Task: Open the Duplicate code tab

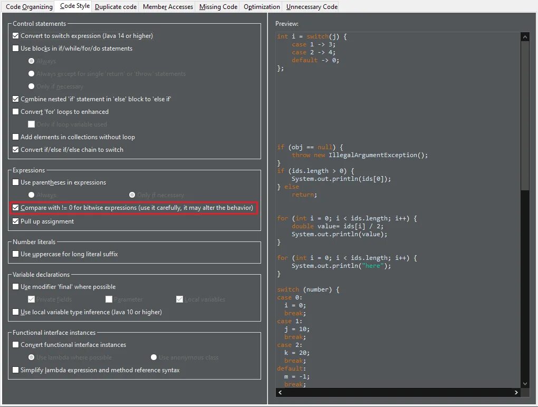Action: (x=116, y=6)
